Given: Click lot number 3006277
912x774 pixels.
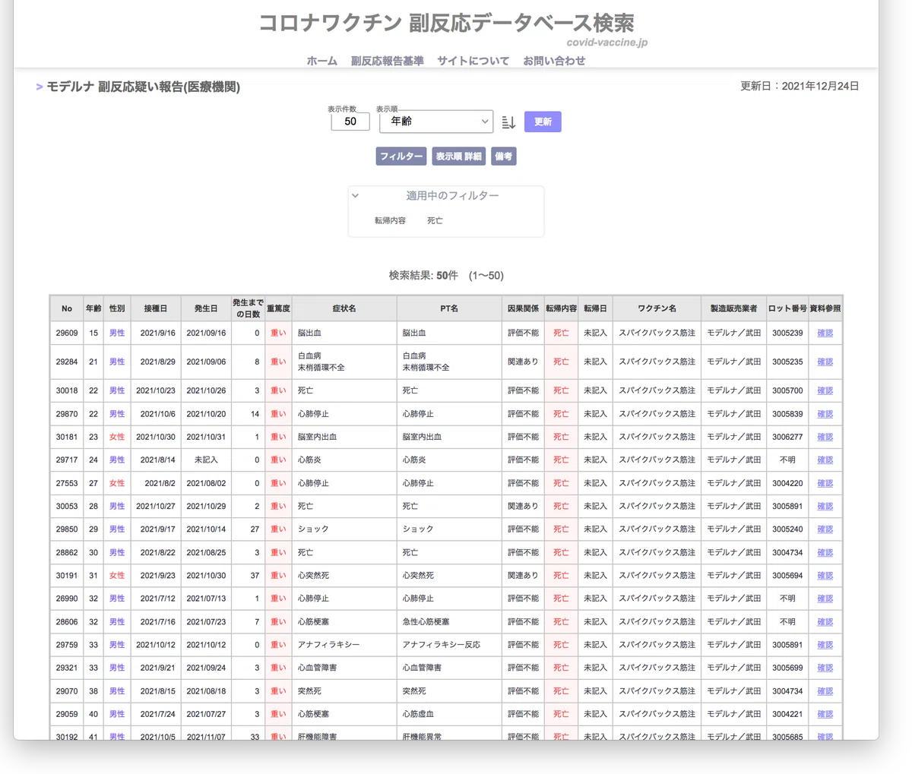Looking at the screenshot, I should pyautogui.click(x=787, y=437).
